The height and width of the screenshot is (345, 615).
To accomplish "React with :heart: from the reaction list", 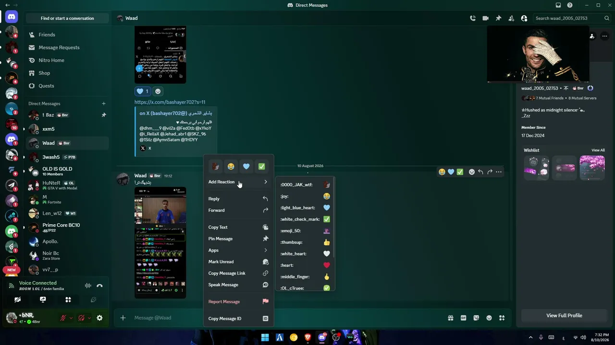I will click(305, 265).
